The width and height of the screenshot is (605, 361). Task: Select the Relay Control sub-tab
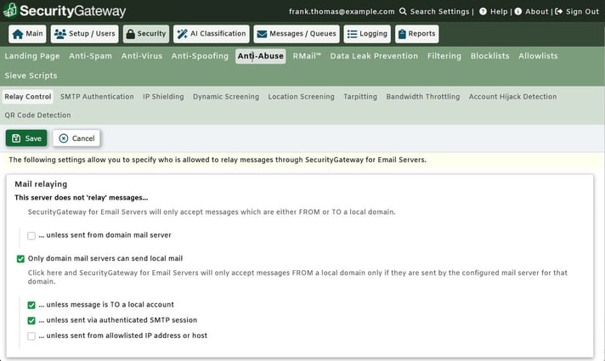28,97
